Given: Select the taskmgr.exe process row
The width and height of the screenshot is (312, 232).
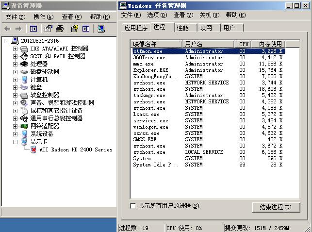Looking at the screenshot, I should click(x=208, y=95).
